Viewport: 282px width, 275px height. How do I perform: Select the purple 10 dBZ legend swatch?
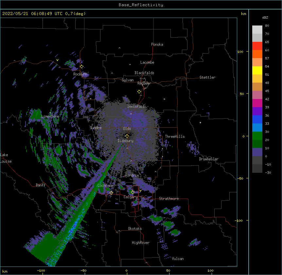click(257, 152)
